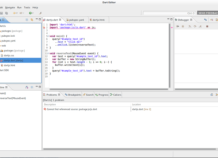Open the Callers tab
The height and width of the screenshot is (158, 218).
116,95
